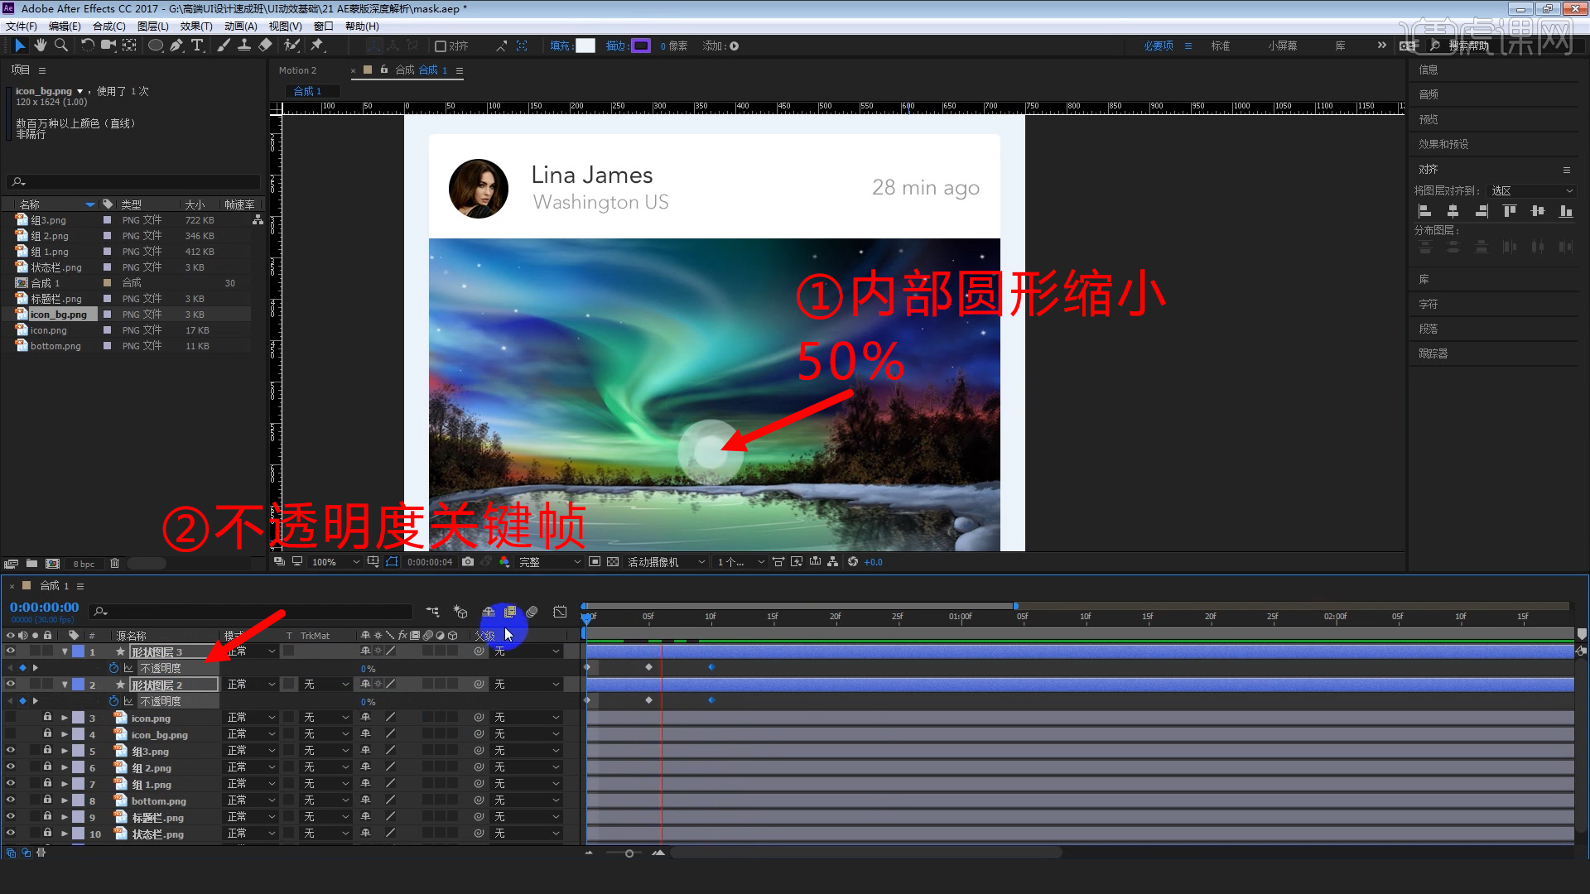Expand the 组3.png layer properties

[x=65, y=751]
